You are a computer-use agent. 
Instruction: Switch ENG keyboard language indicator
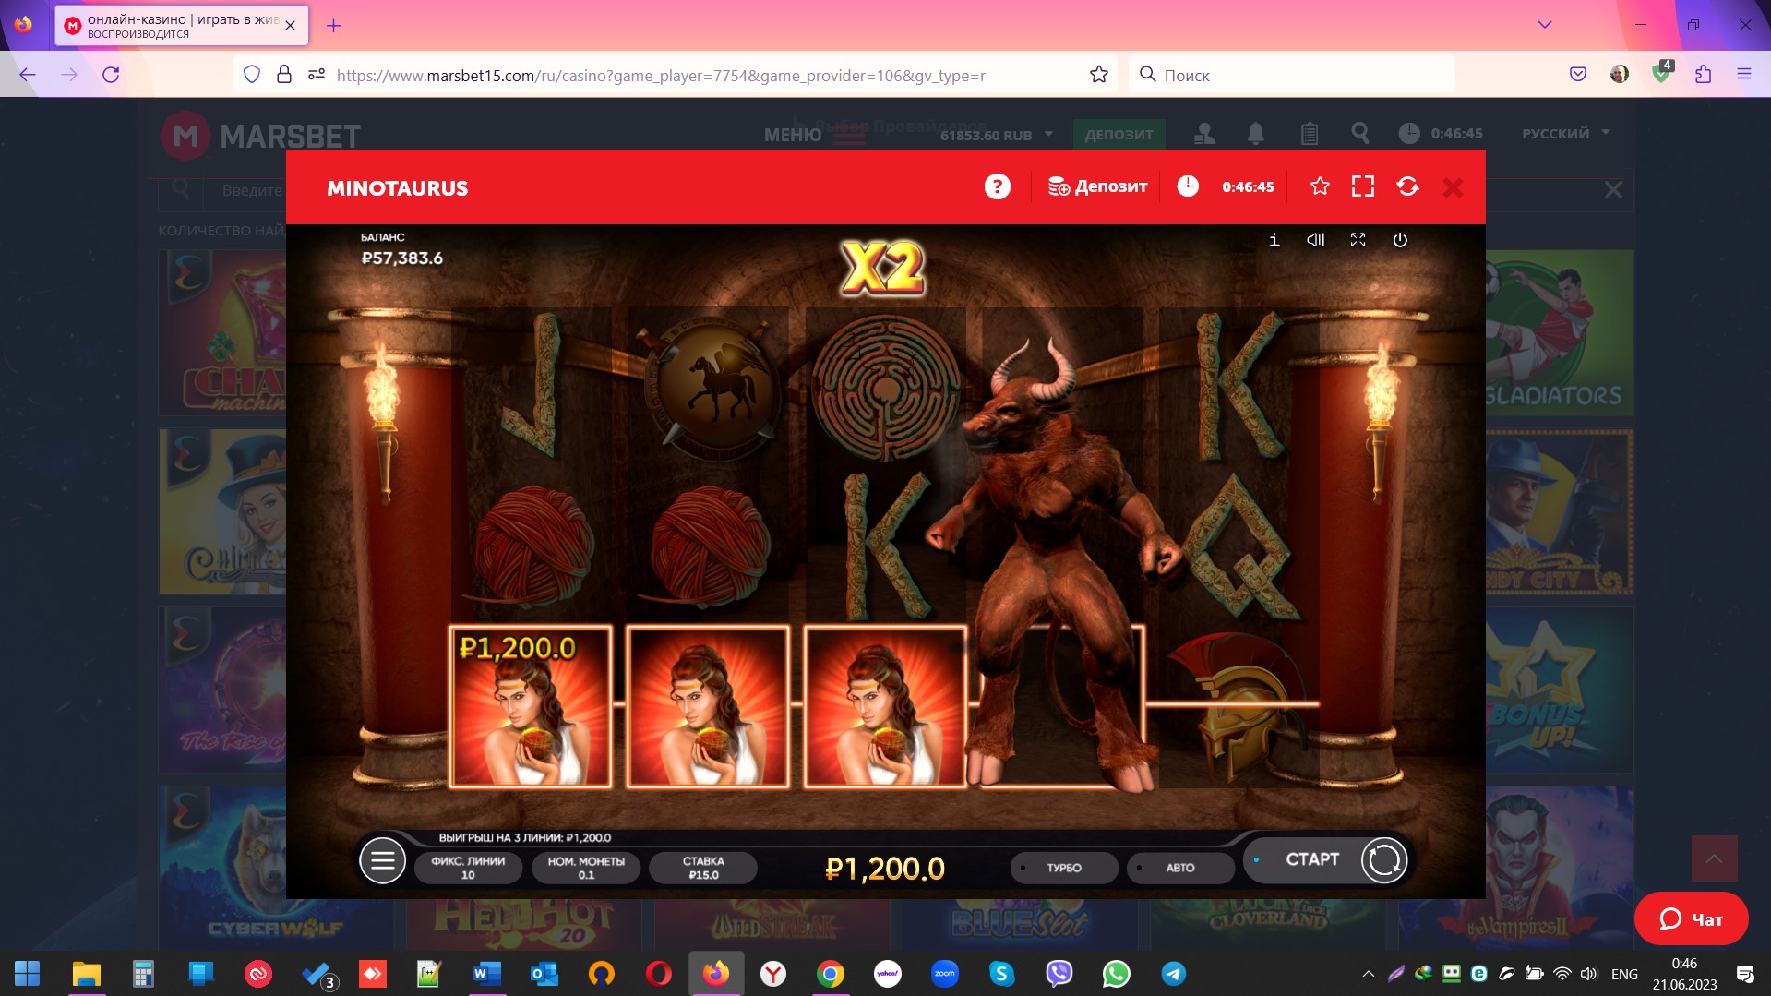click(1624, 974)
